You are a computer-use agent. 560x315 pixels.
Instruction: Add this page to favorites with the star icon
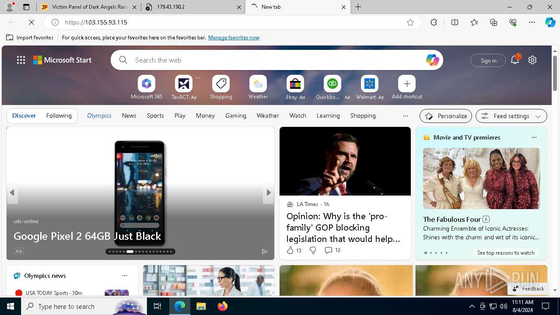pyautogui.click(x=410, y=22)
